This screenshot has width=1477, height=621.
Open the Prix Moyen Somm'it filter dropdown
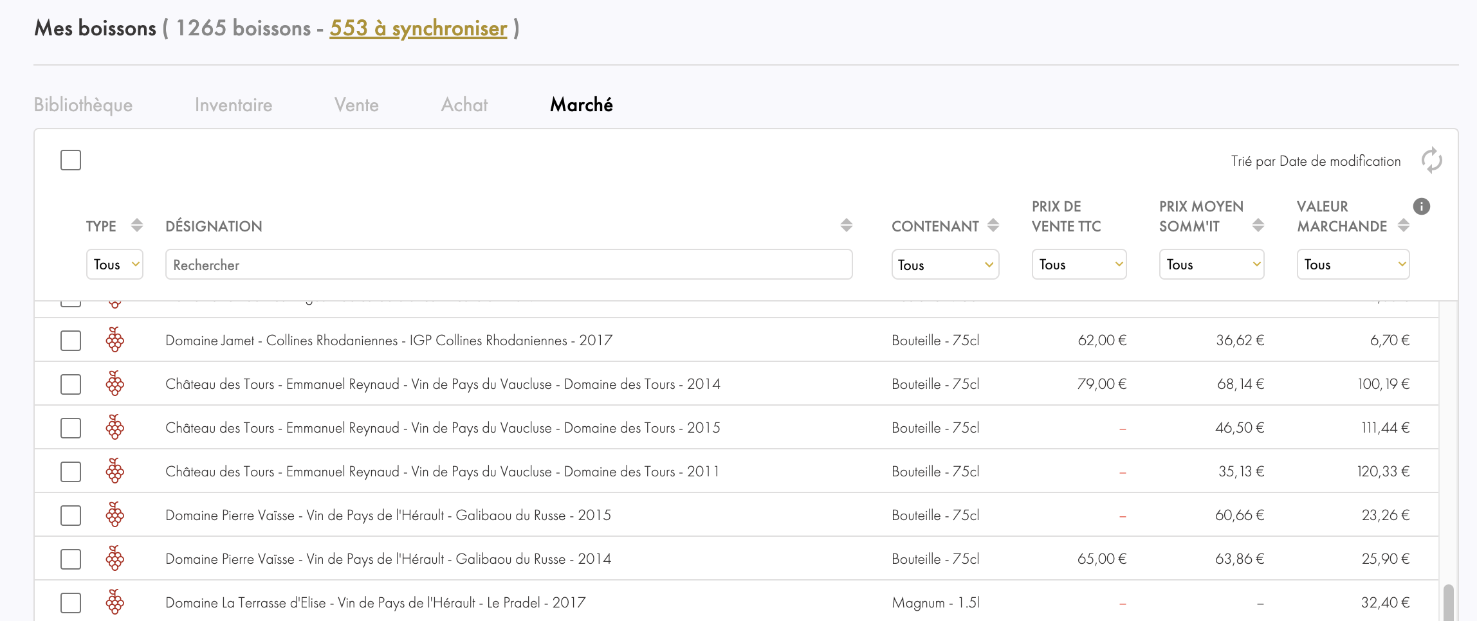(1211, 264)
